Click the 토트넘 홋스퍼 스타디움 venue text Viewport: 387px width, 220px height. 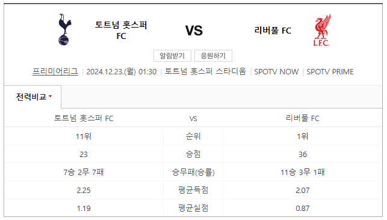(x=205, y=71)
